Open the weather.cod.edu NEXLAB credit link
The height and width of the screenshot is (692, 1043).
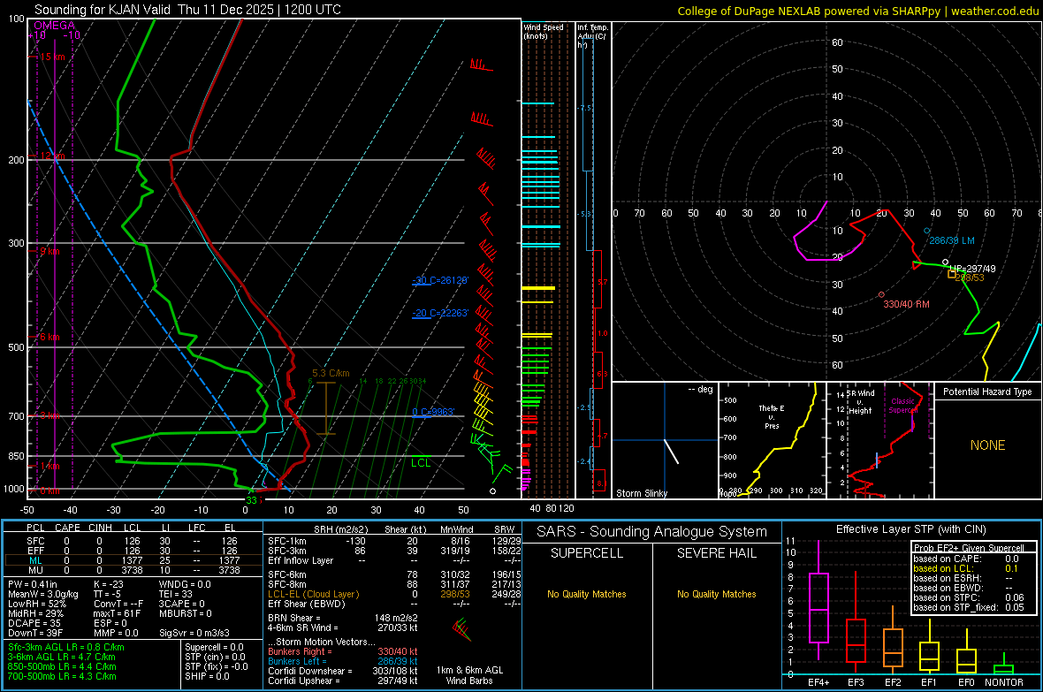(857, 11)
